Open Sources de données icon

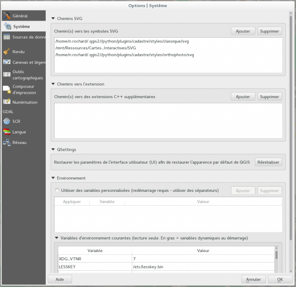(7, 37)
